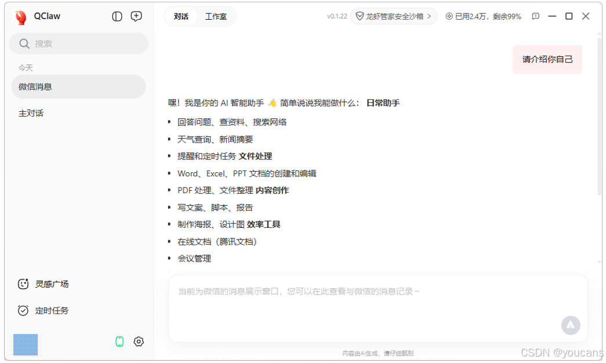This screenshot has width=606, height=363.
Task: Click the line 写文案、脚本、报告
Action: (x=215, y=208)
